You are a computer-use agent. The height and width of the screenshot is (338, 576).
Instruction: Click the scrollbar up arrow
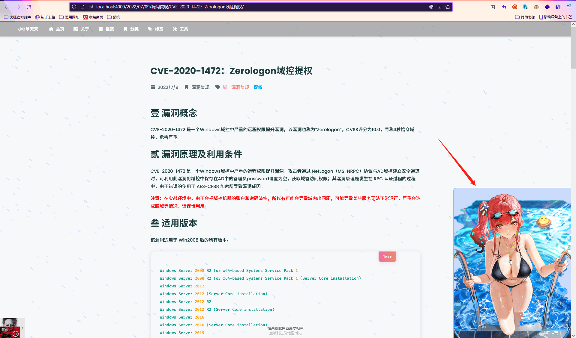point(573,24)
